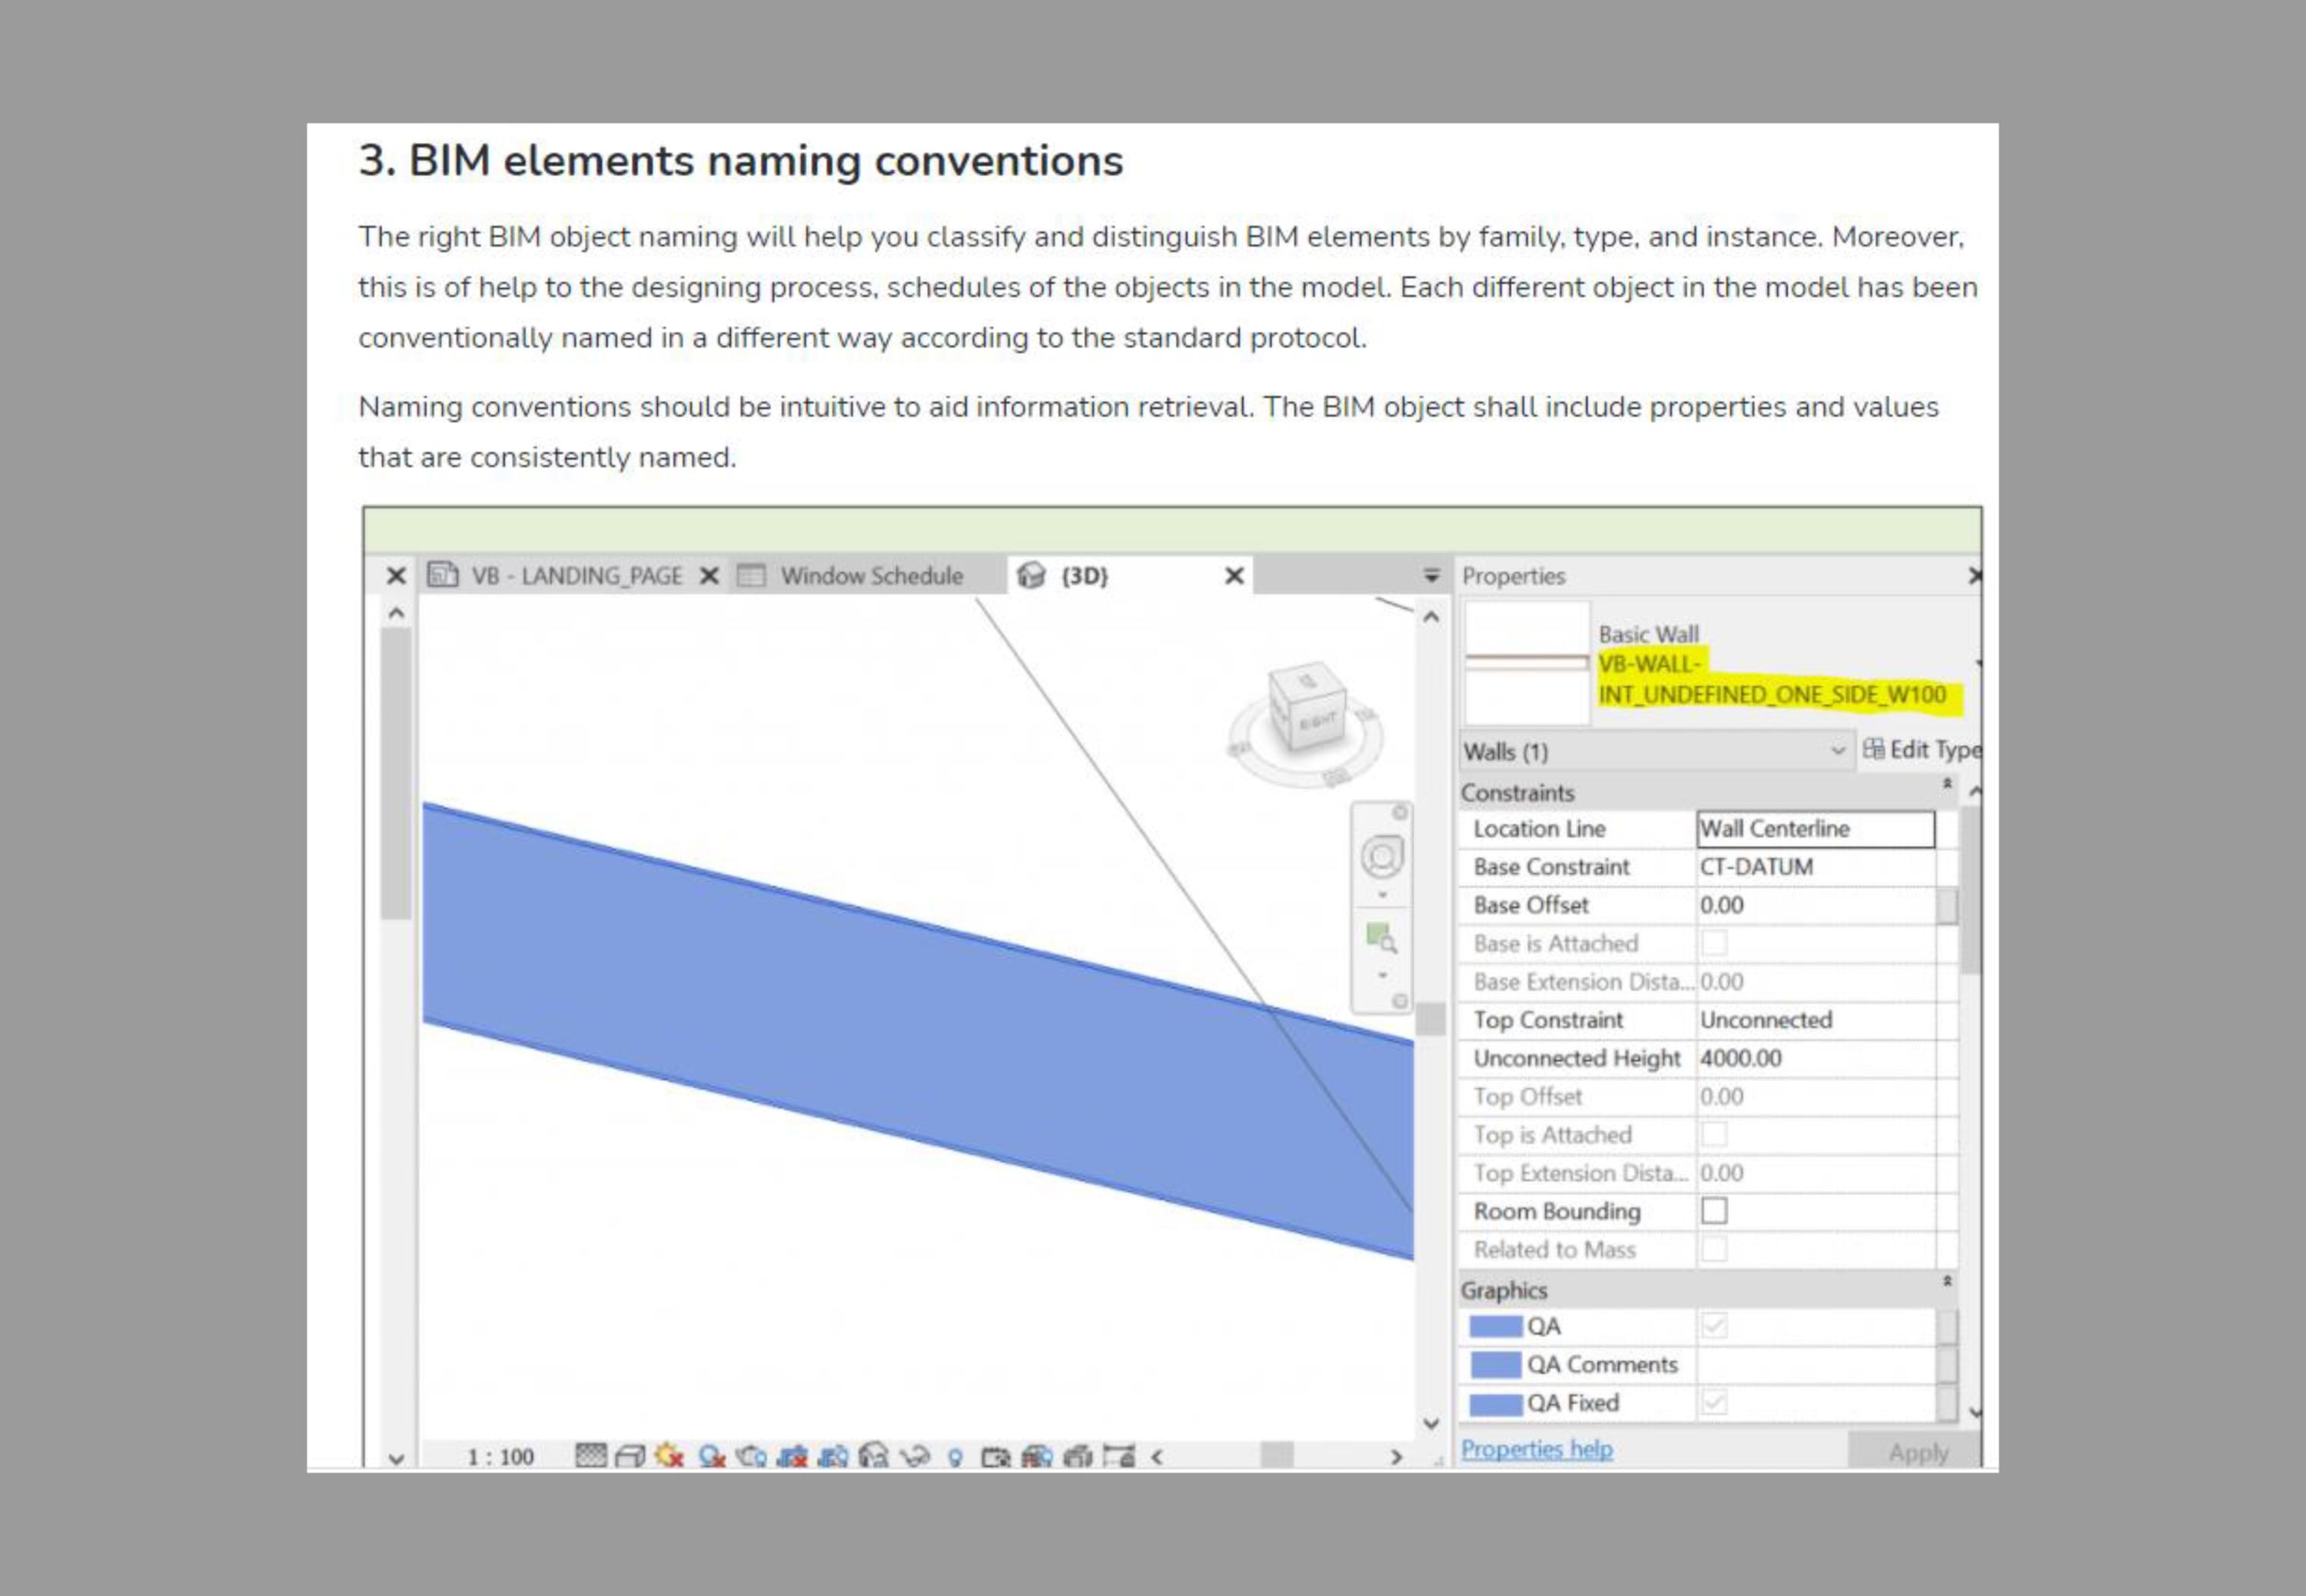Toggle Sun Path icon in view bar

tap(670, 1457)
